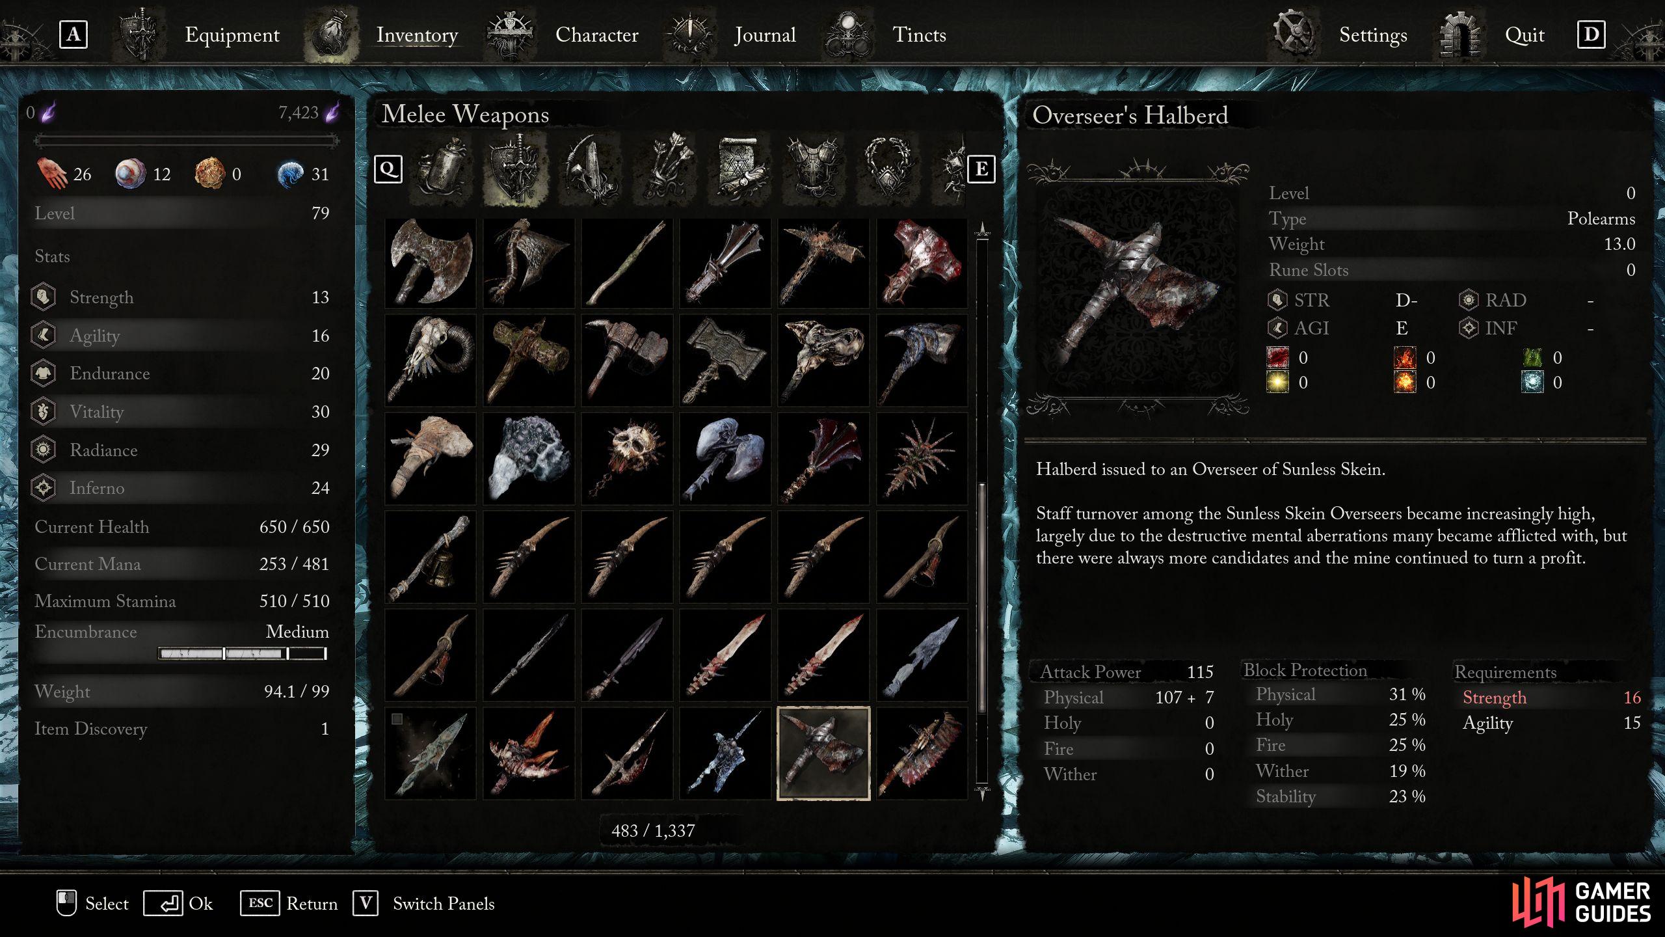Open the chest armour category icon

click(x=814, y=169)
